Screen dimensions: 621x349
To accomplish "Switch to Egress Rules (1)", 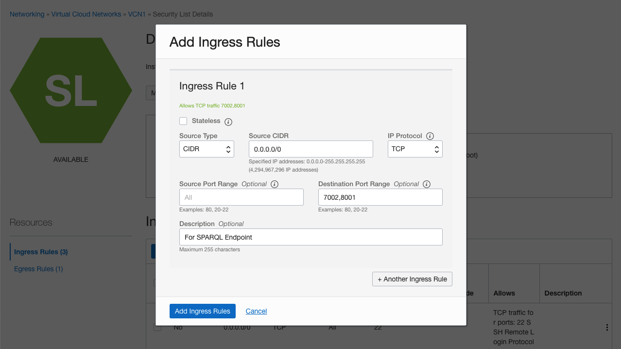I will (x=38, y=269).
